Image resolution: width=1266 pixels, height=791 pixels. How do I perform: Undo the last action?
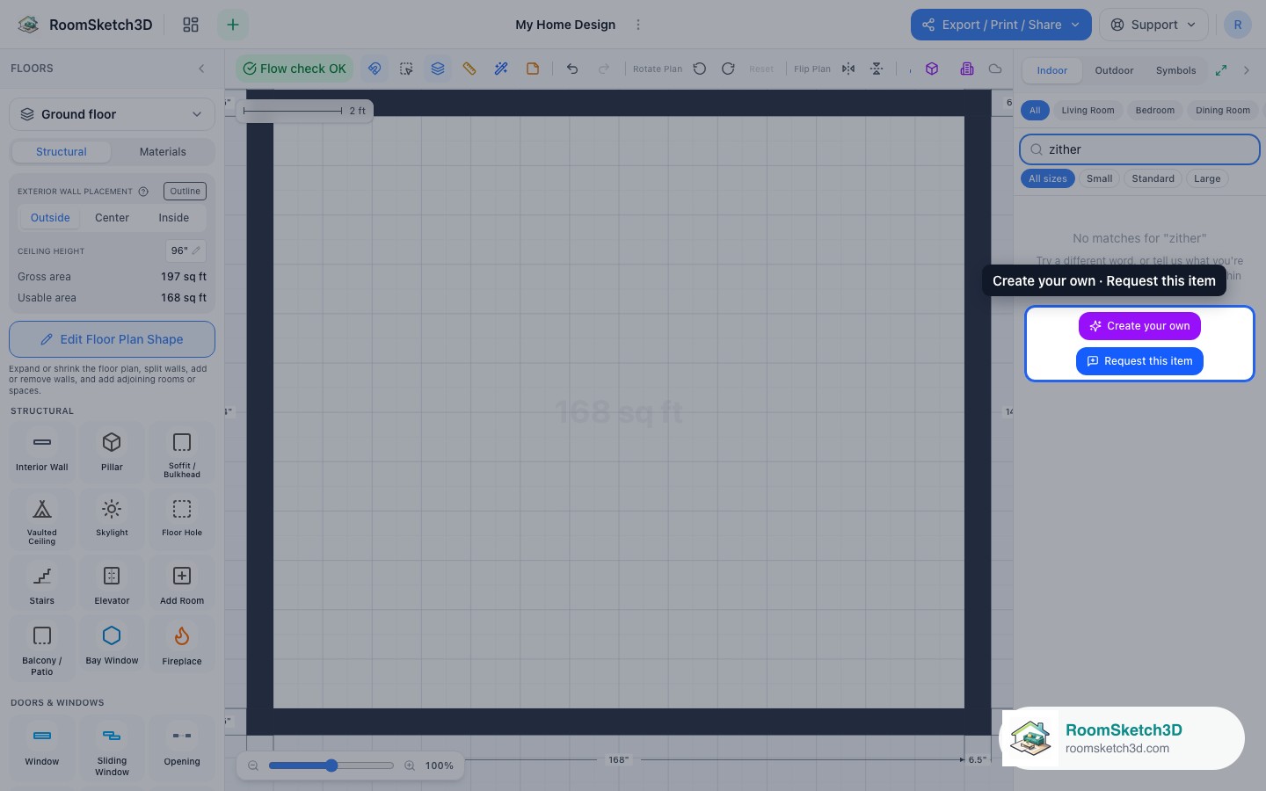click(572, 69)
